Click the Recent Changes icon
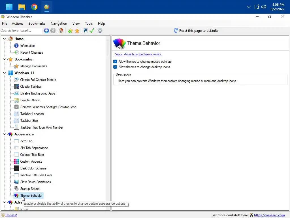Image resolution: width=290 pixels, height=218 pixels. coord(16,53)
